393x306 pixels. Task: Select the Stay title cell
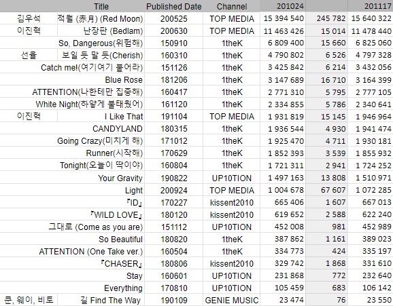click(72, 276)
